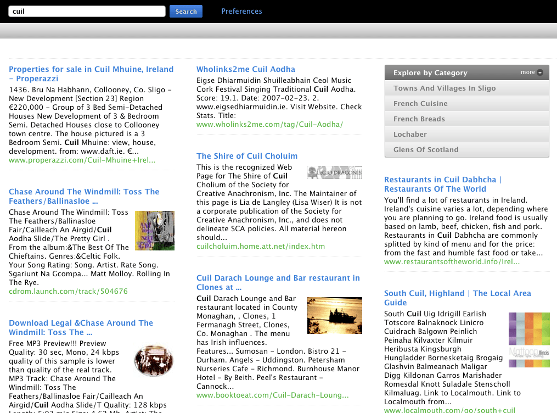
Task: Visit cdrom.launch.com/track/504676 URL
Action: [68, 292]
